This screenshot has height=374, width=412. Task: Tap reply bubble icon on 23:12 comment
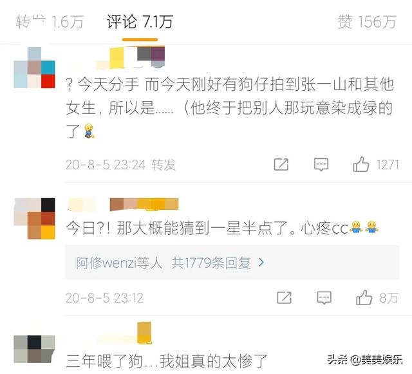click(x=324, y=298)
